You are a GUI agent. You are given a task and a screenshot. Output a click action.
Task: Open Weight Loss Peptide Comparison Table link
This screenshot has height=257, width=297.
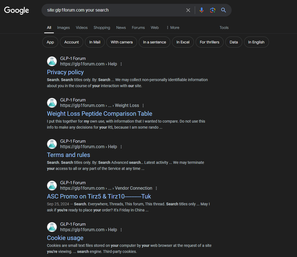click(x=100, y=114)
